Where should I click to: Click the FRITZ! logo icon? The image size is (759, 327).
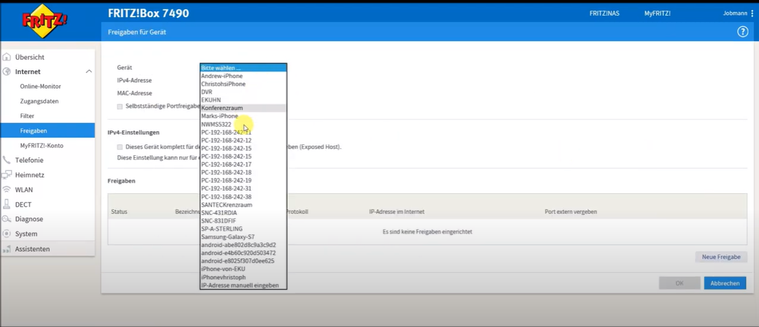[x=45, y=21]
